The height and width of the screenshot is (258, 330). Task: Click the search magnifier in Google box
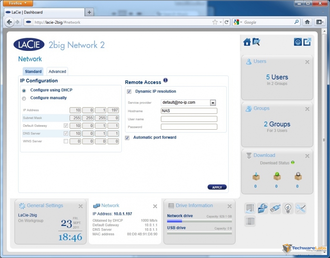[297, 22]
